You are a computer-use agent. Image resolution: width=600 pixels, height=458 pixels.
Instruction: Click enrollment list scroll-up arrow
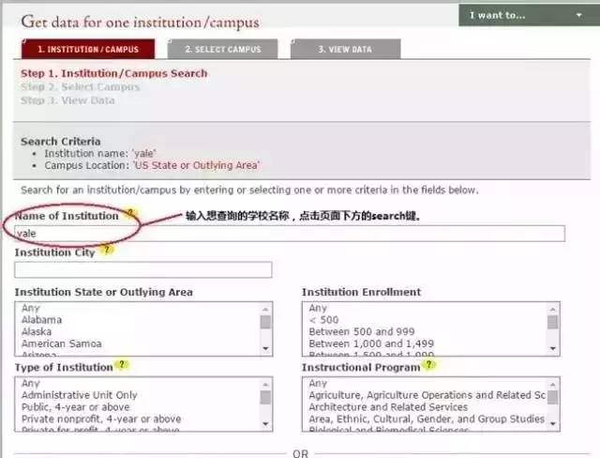click(552, 309)
